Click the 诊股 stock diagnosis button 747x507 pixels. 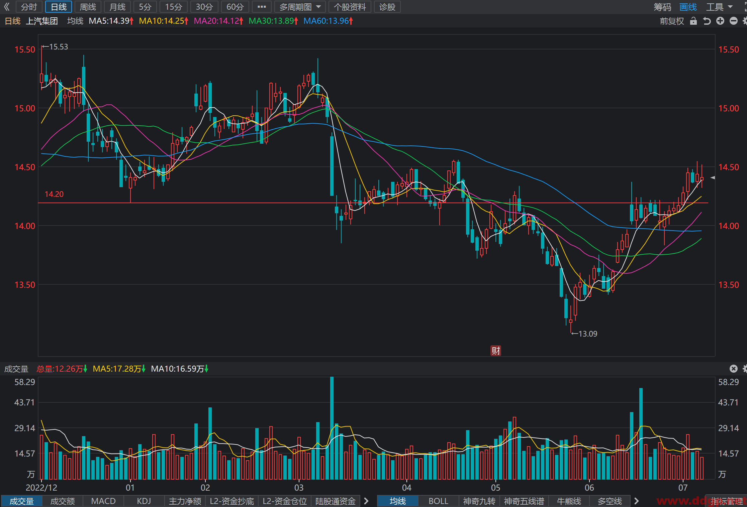[x=387, y=7]
